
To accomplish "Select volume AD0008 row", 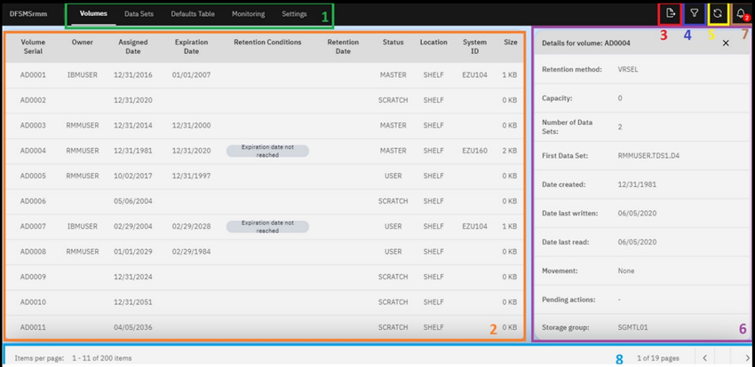I will click(264, 252).
